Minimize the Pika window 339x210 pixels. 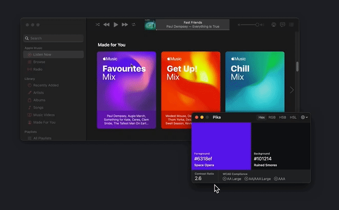click(x=202, y=117)
